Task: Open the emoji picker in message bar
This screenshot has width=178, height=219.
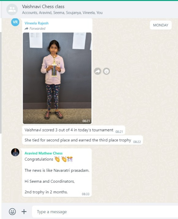Action: coord(12,211)
